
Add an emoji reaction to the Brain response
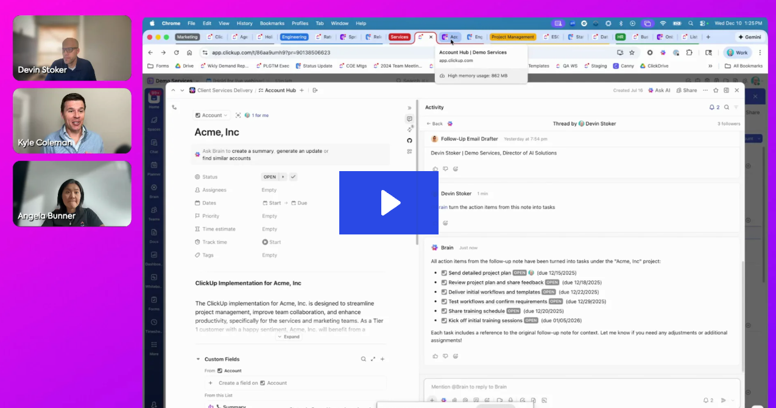coord(456,356)
